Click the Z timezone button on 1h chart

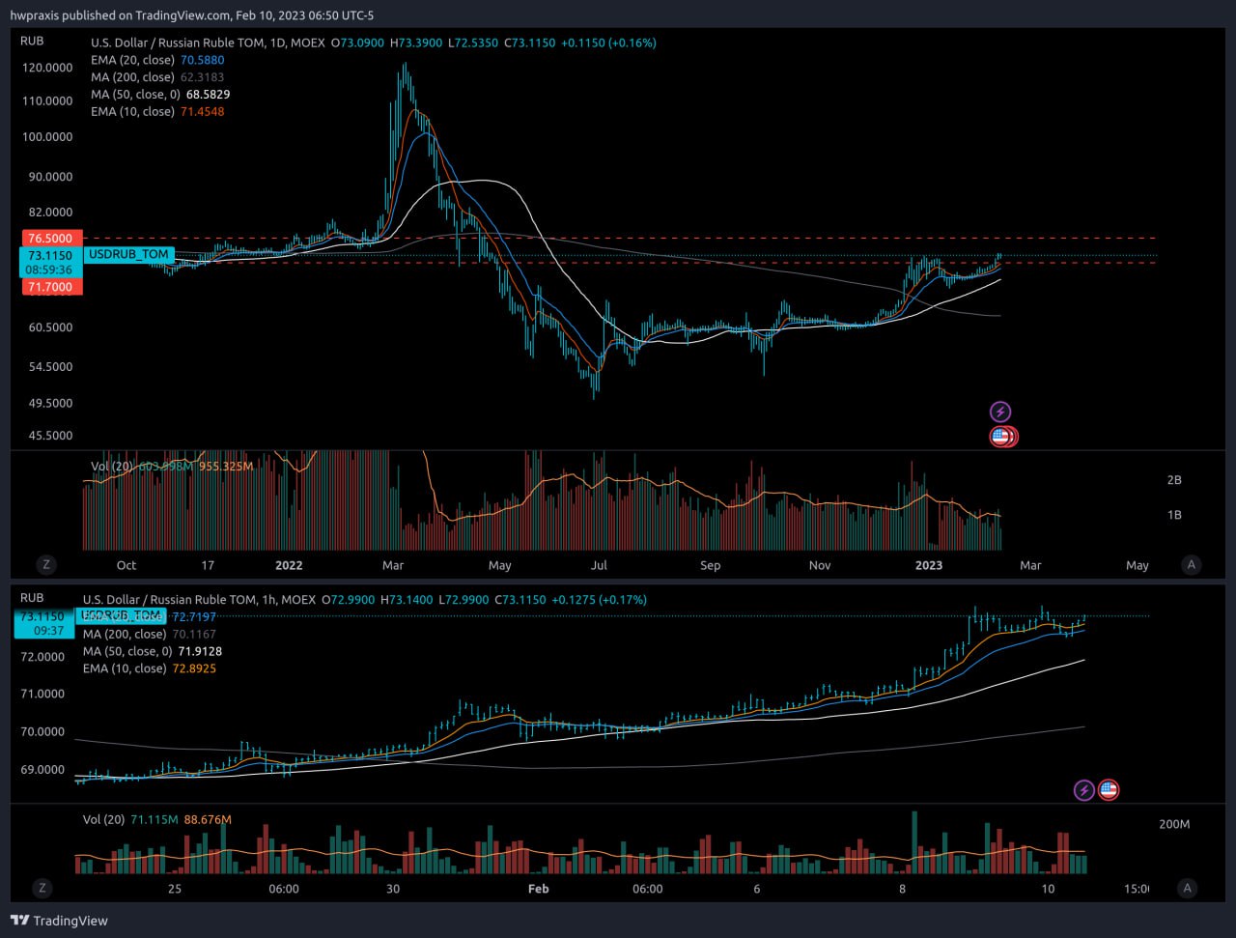coord(42,888)
